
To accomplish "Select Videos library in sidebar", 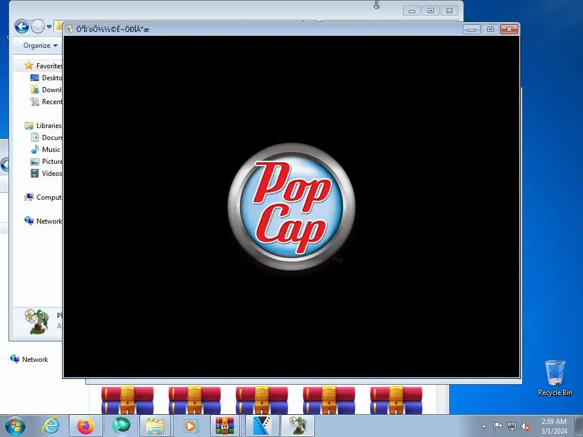I will (x=46, y=173).
